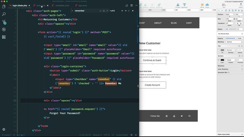This screenshot has width=244, height=137.
Task: Open the Debug icon in activity bar
Action: click(4, 29)
